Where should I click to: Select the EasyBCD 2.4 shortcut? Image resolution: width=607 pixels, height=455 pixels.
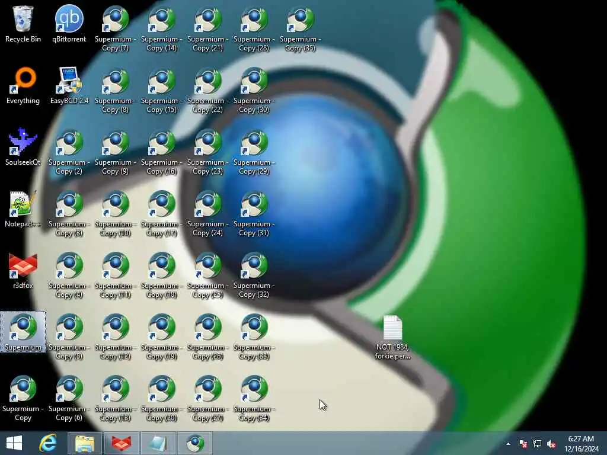tap(69, 86)
